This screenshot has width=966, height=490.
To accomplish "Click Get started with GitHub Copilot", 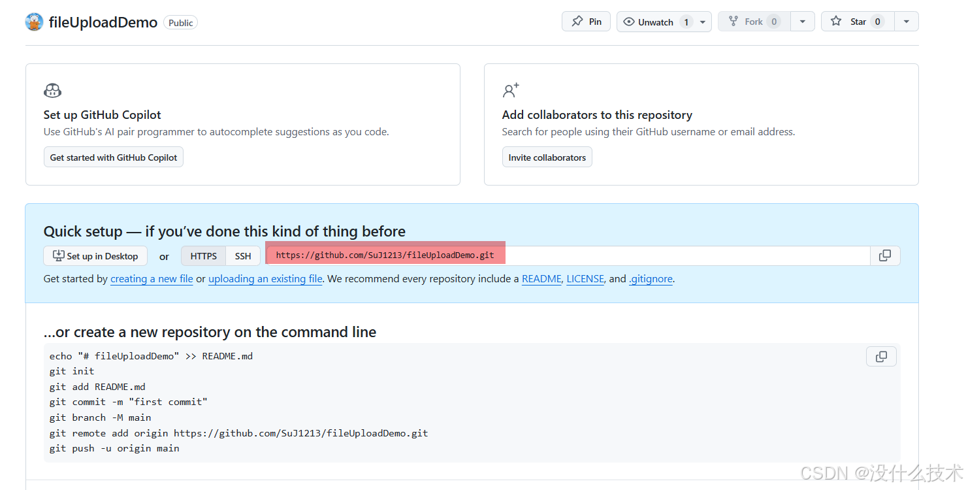I will click(114, 157).
